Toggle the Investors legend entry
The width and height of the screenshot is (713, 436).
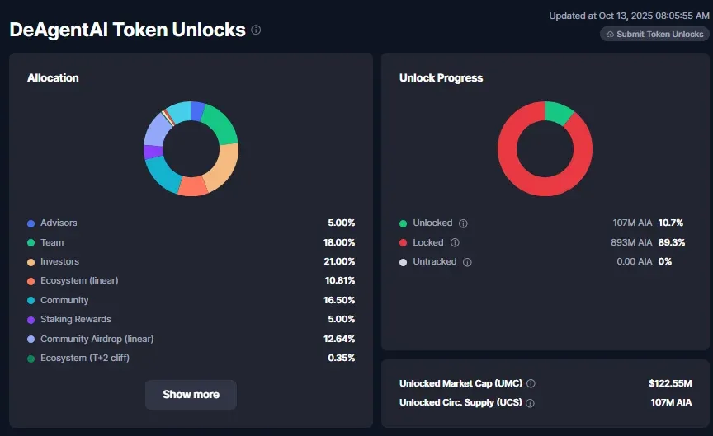coord(59,261)
